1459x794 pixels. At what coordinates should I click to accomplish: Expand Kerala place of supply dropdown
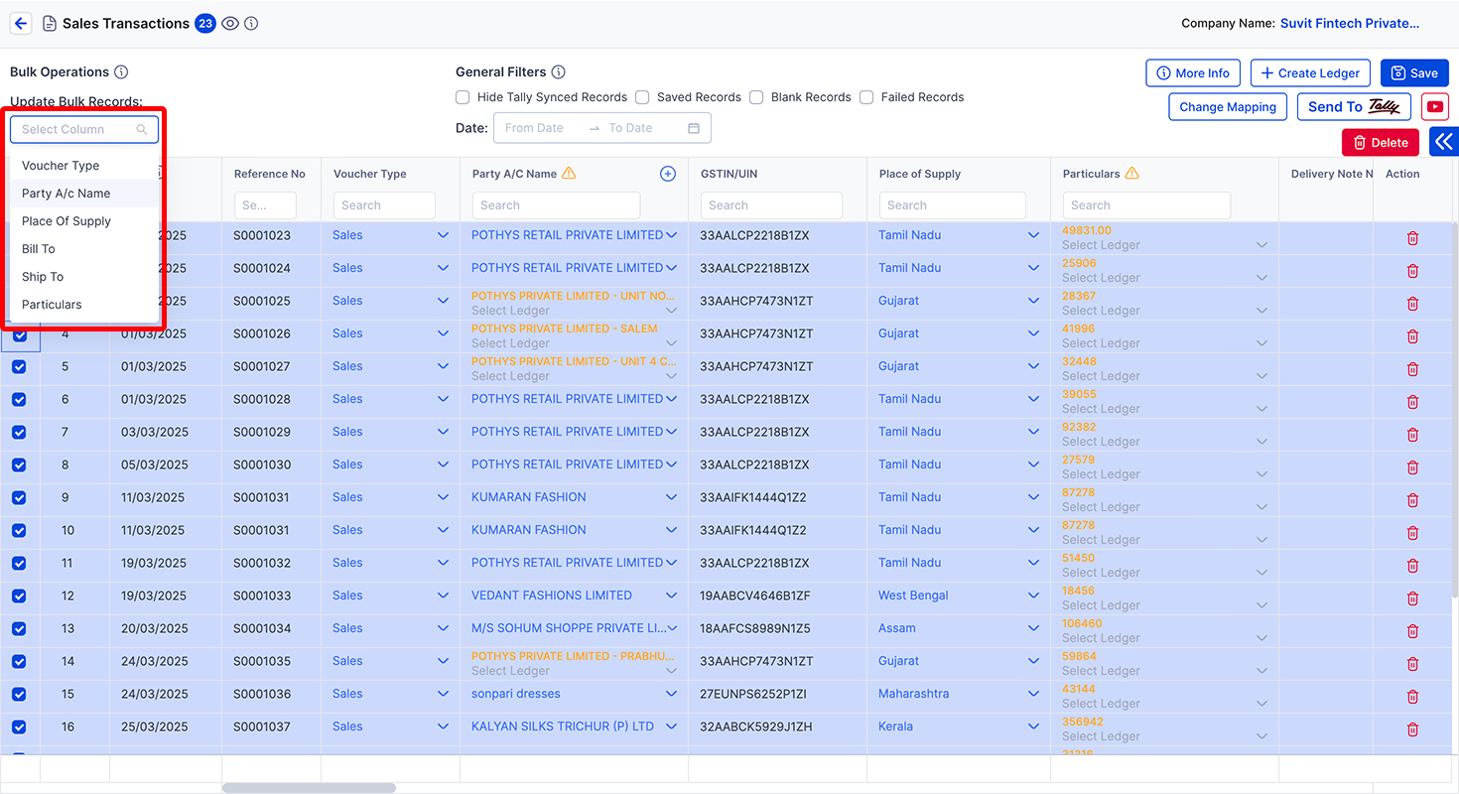click(x=1034, y=727)
